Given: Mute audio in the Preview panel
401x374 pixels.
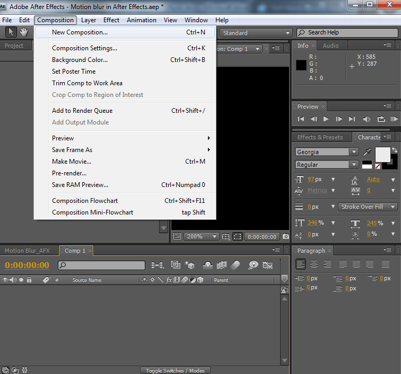Looking at the screenshot, I should click(367, 119).
